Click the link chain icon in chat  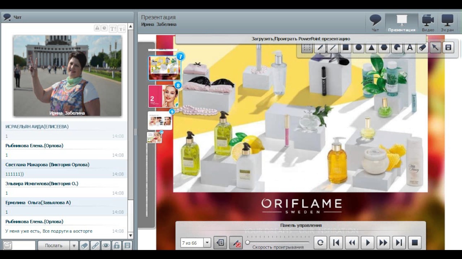[x=95, y=245]
